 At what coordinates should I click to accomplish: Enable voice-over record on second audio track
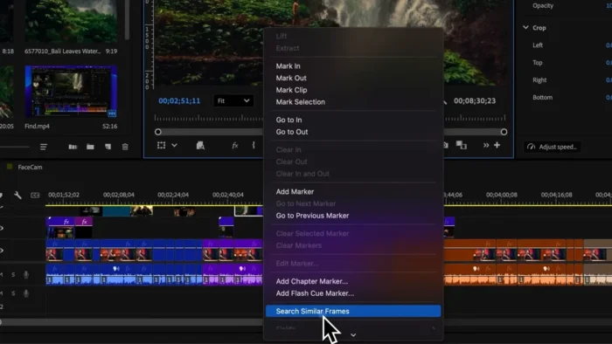pos(26,293)
